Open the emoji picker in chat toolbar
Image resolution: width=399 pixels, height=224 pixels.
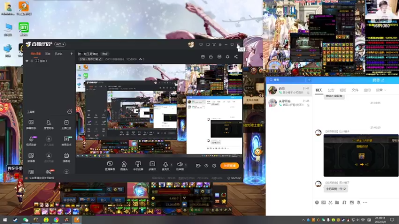(x=317, y=203)
